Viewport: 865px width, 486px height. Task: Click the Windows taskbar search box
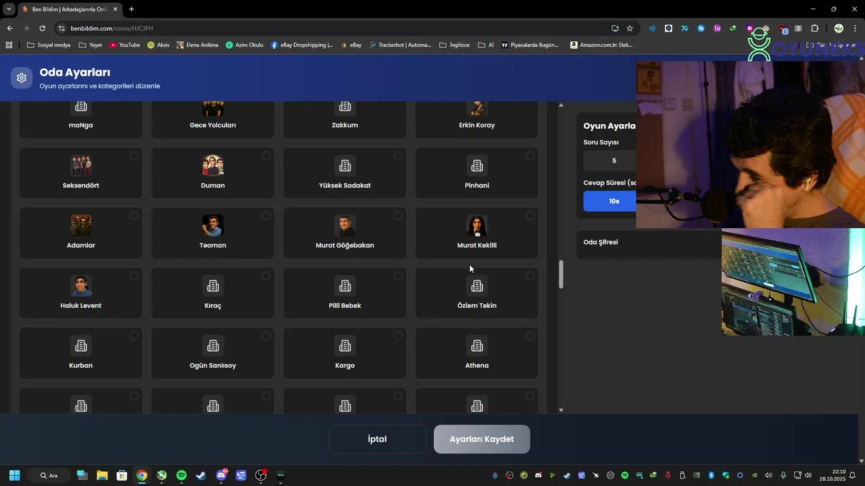pos(49,475)
